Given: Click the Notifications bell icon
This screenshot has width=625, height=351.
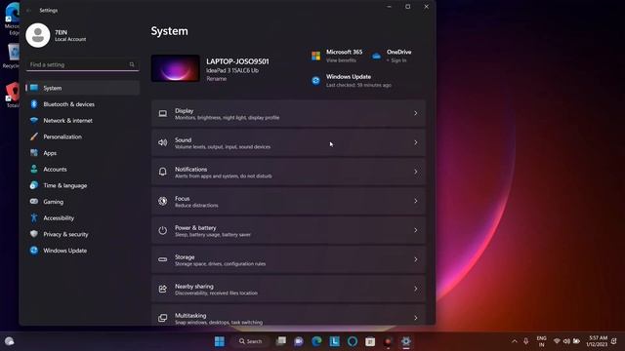Looking at the screenshot, I should pyautogui.click(x=163, y=172).
